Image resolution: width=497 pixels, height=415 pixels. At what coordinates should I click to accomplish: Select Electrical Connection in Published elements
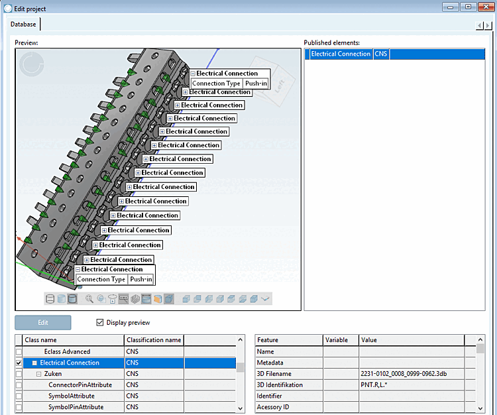pos(341,54)
